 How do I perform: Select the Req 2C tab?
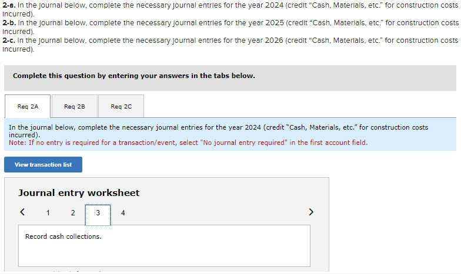[x=121, y=107]
